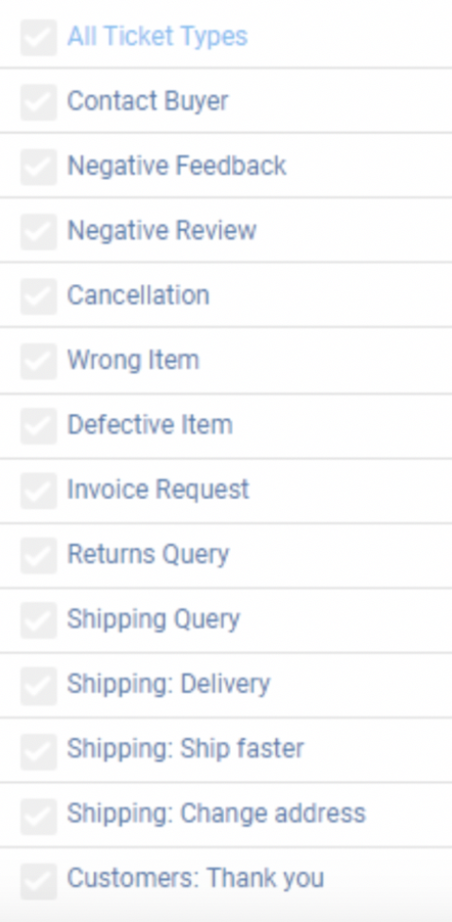Toggle the Defective Item checkbox
This screenshot has width=452, height=922.
coord(39,426)
